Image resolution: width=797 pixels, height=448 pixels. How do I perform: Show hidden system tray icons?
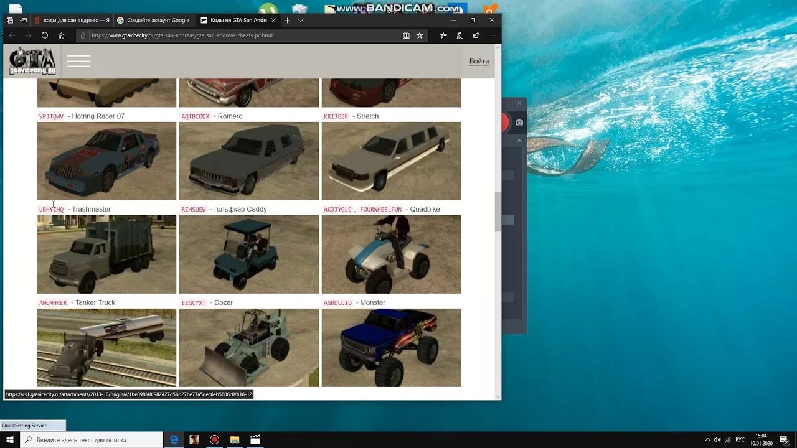[x=707, y=440]
